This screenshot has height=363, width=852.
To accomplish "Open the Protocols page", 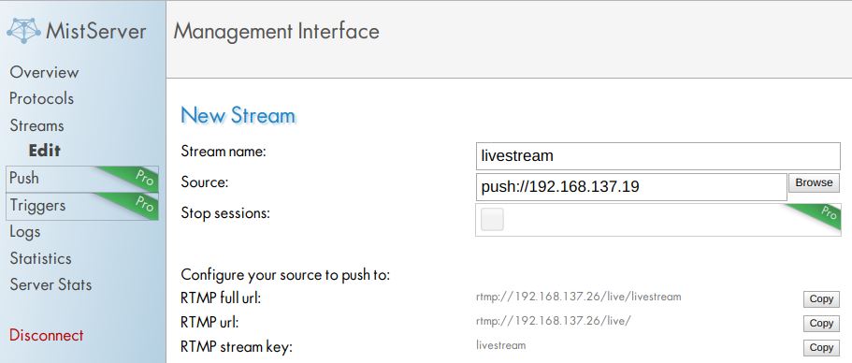I will [x=41, y=98].
